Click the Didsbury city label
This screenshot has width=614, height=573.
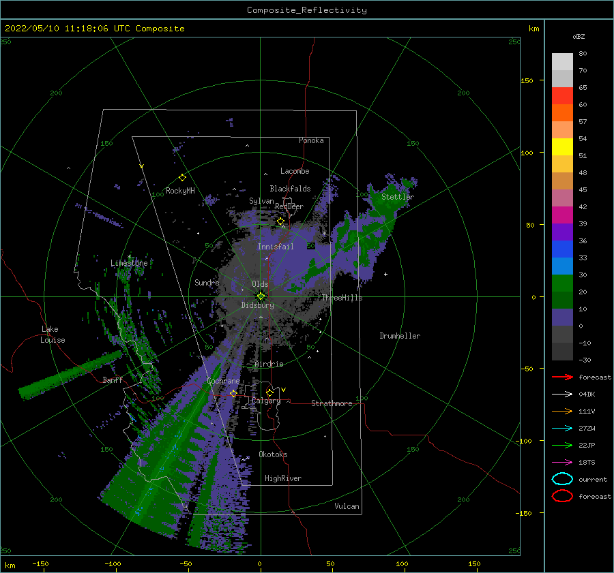(258, 305)
